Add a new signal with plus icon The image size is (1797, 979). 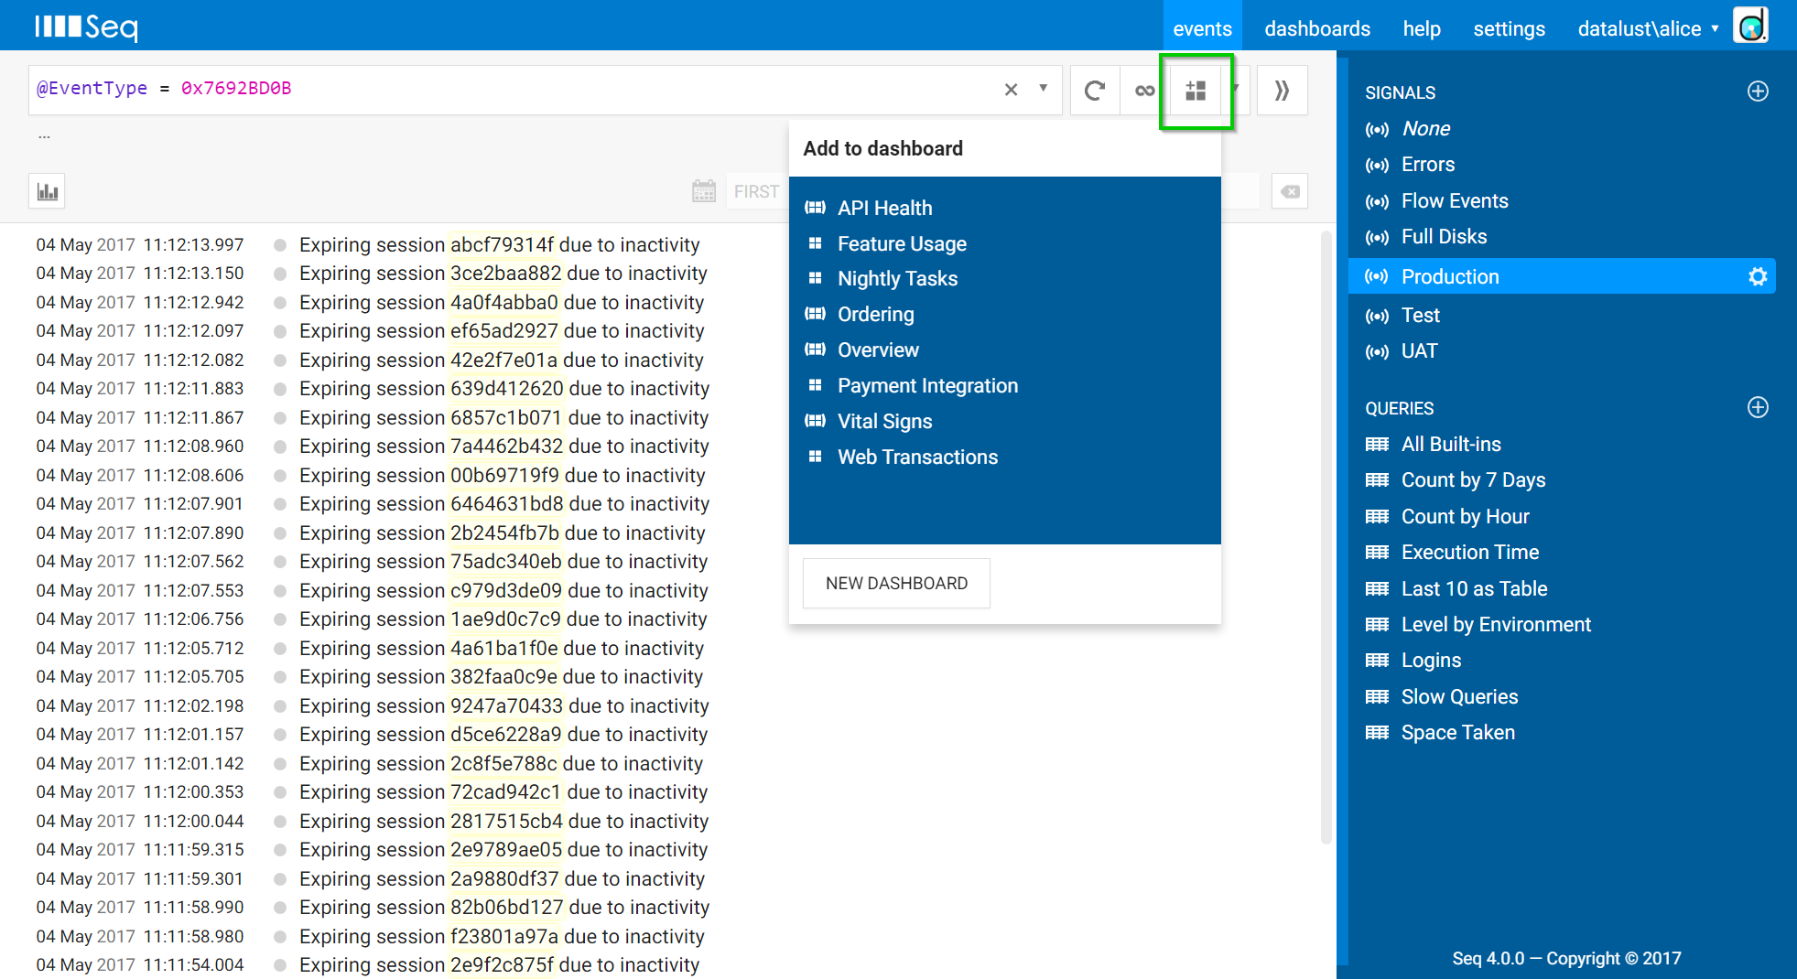point(1758,91)
